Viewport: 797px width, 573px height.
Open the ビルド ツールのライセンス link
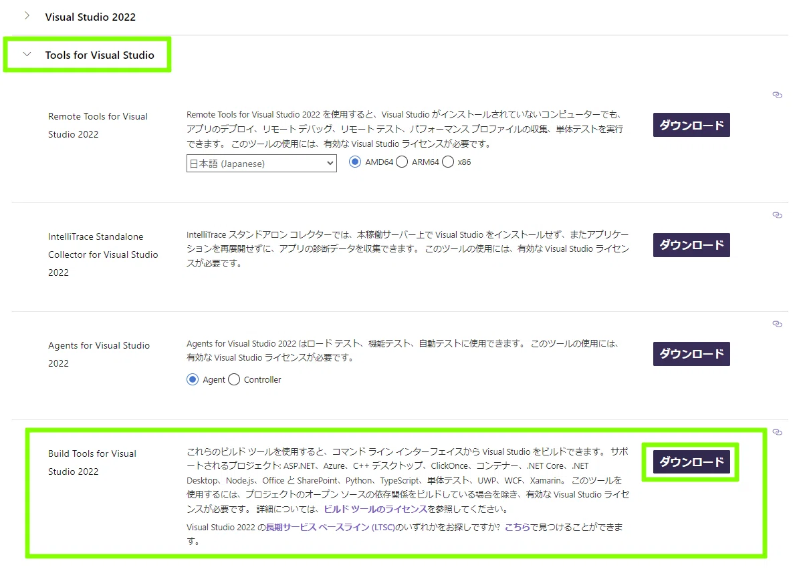[375, 509]
